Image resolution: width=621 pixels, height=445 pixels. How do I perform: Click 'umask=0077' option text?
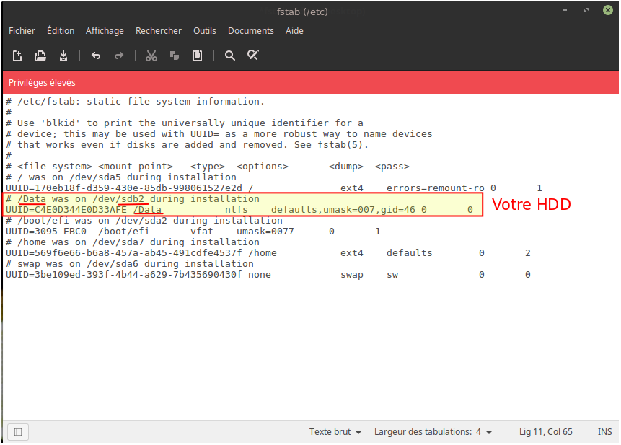265,232
